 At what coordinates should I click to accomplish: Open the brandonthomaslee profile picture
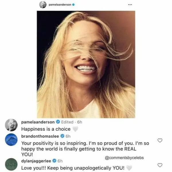(x=11, y=139)
